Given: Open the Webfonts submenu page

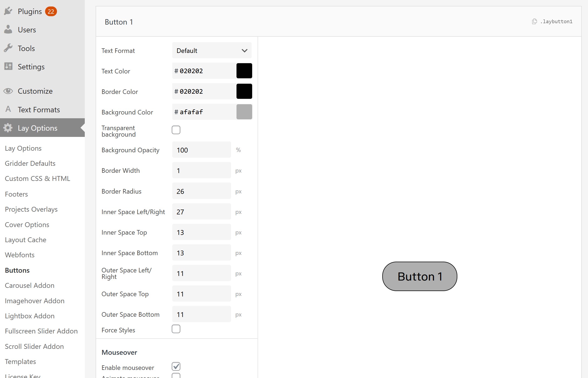Looking at the screenshot, I should 20,255.
